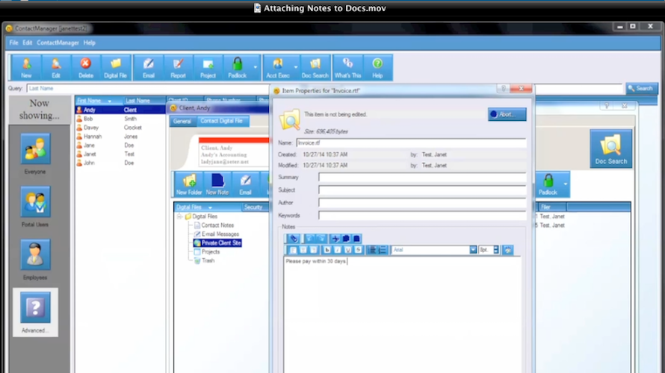Image resolution: width=665 pixels, height=373 pixels.
Task: Click the font color icon in Notes toolbar
Action: click(x=507, y=250)
